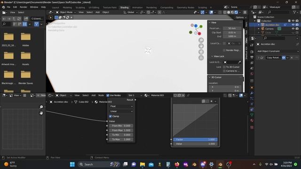Collapse the Collection tree in outliner
The image size is (301, 169).
(255, 21)
